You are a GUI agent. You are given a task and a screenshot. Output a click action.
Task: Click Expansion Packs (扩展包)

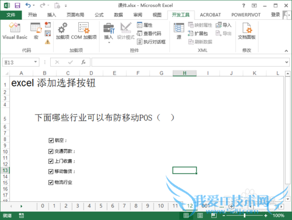pyautogui.click(x=198, y=33)
